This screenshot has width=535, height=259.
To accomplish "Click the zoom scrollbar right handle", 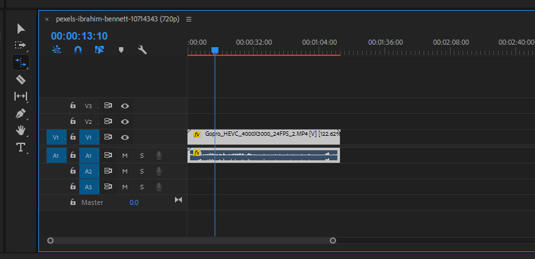I will [333, 241].
